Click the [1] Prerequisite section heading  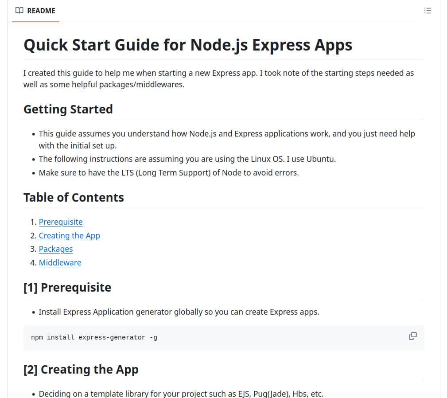pyautogui.click(x=67, y=288)
